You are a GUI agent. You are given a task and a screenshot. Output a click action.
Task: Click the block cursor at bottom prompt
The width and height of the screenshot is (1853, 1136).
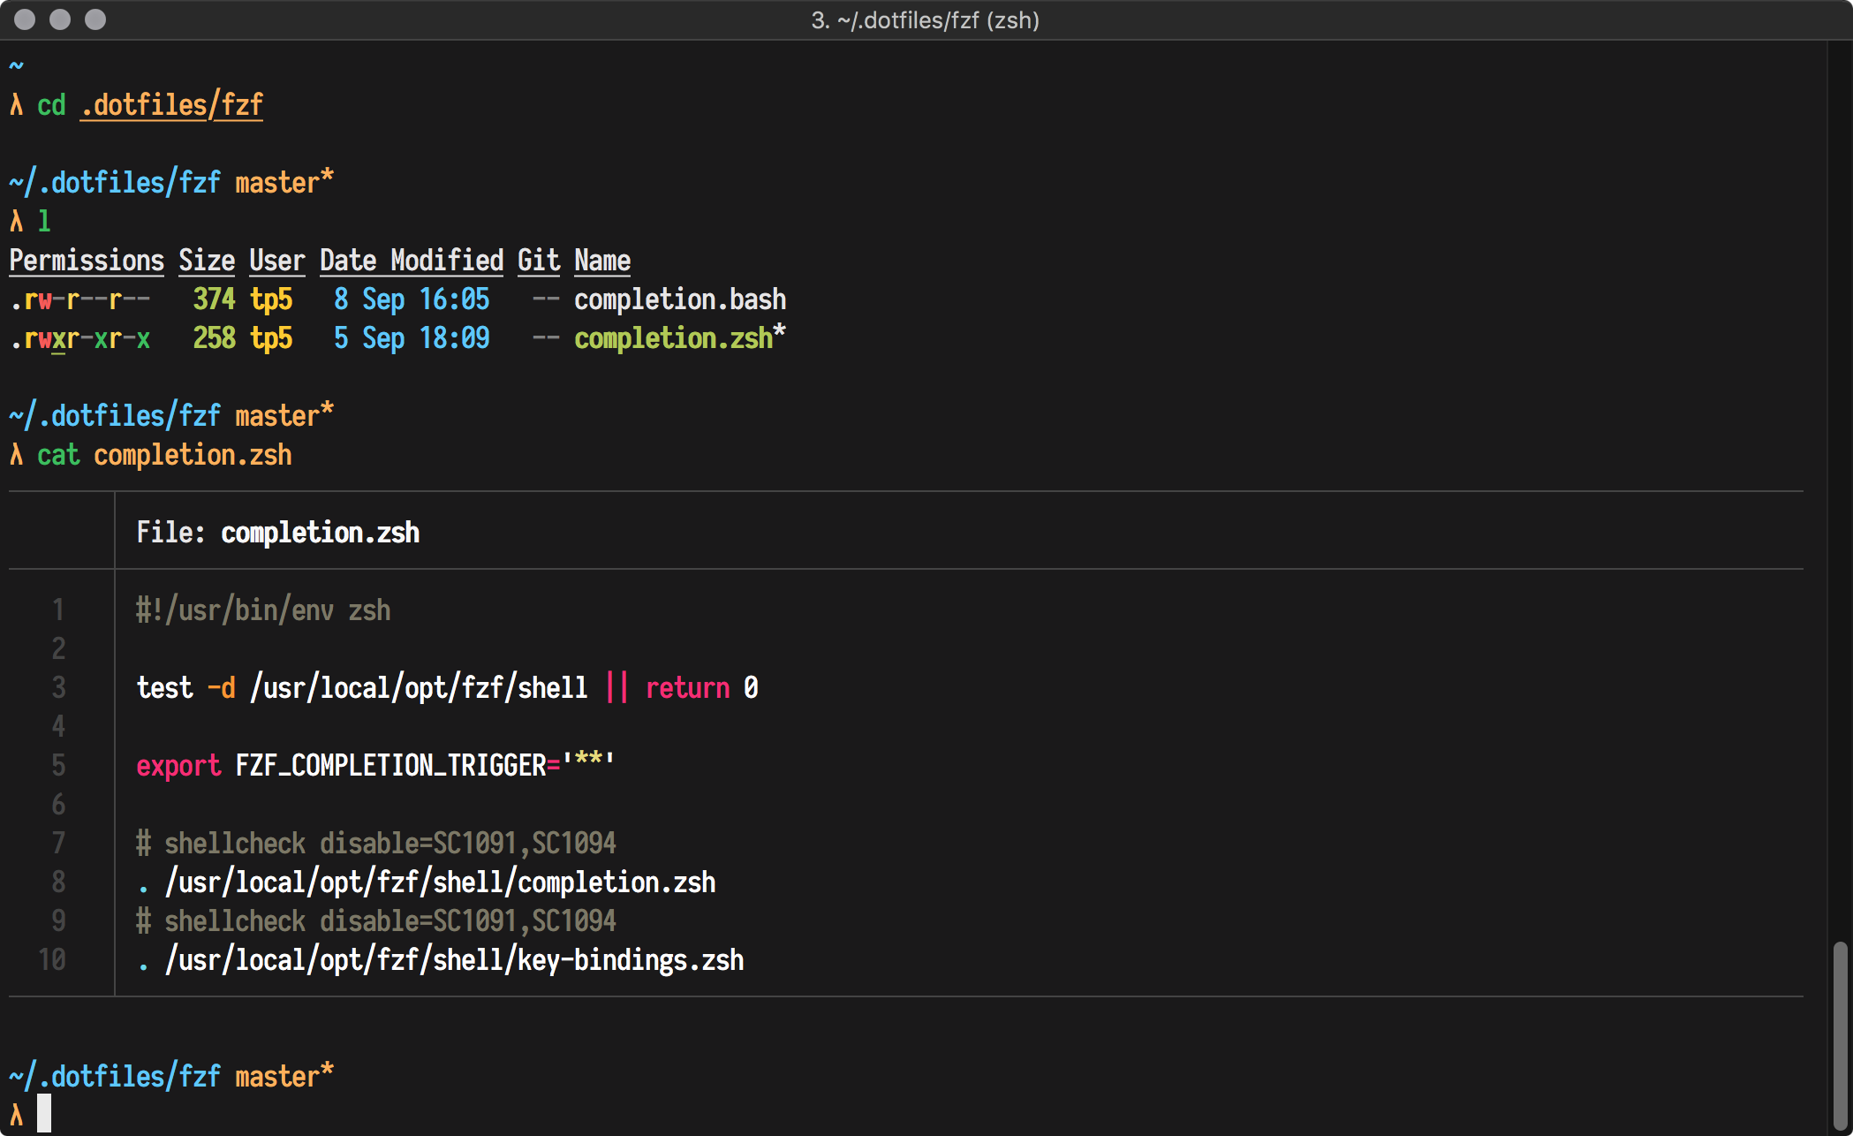[44, 1113]
